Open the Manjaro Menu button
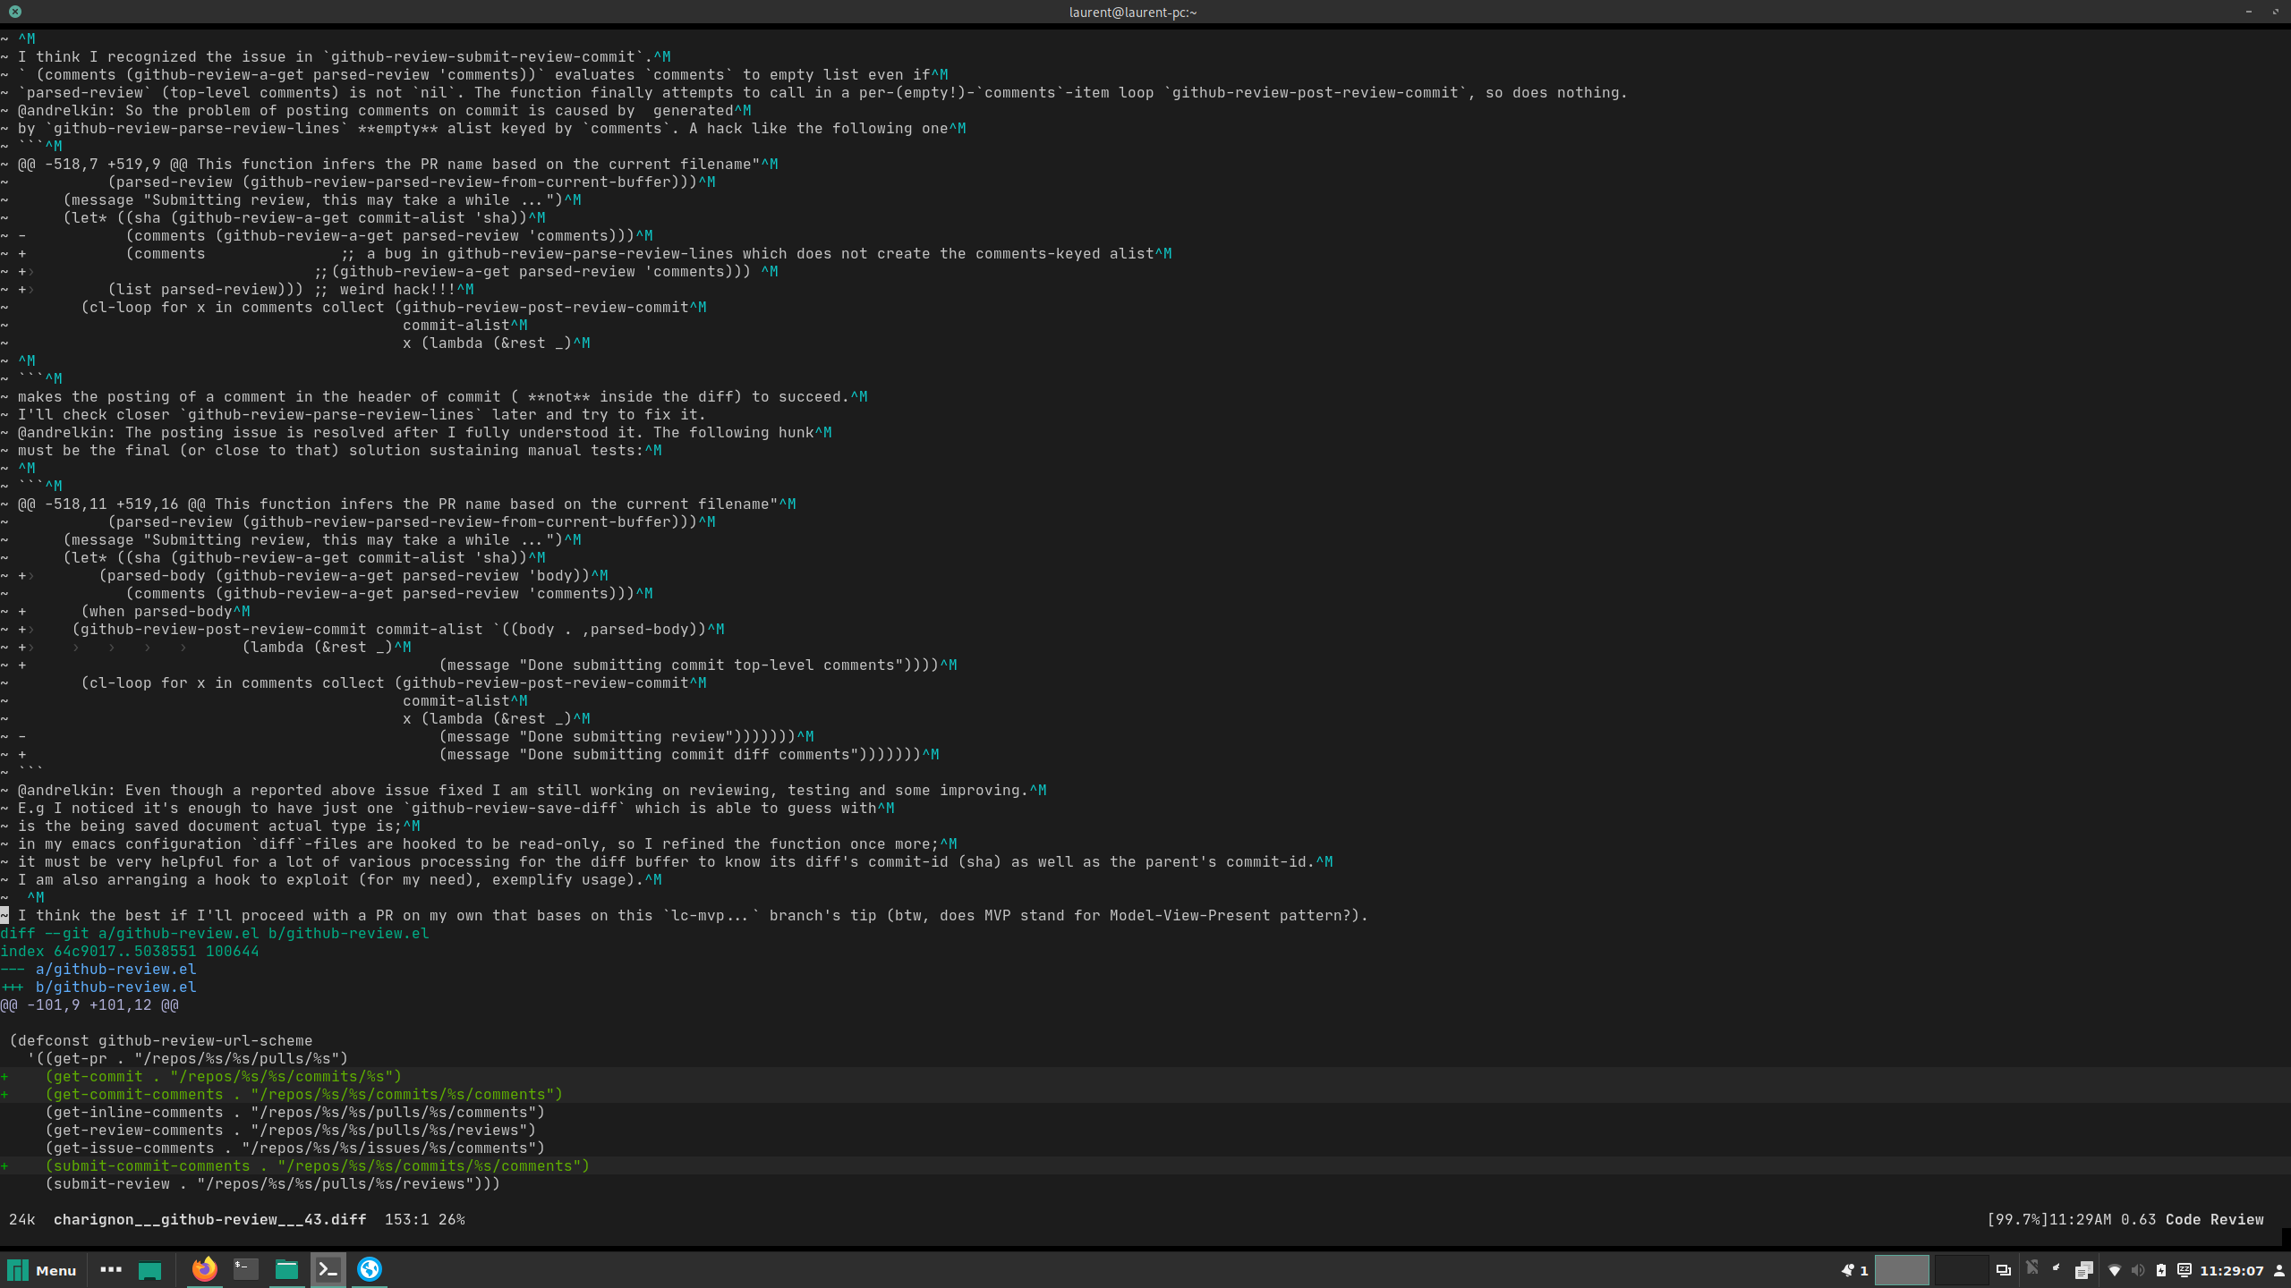The width and height of the screenshot is (2291, 1288). click(x=42, y=1270)
